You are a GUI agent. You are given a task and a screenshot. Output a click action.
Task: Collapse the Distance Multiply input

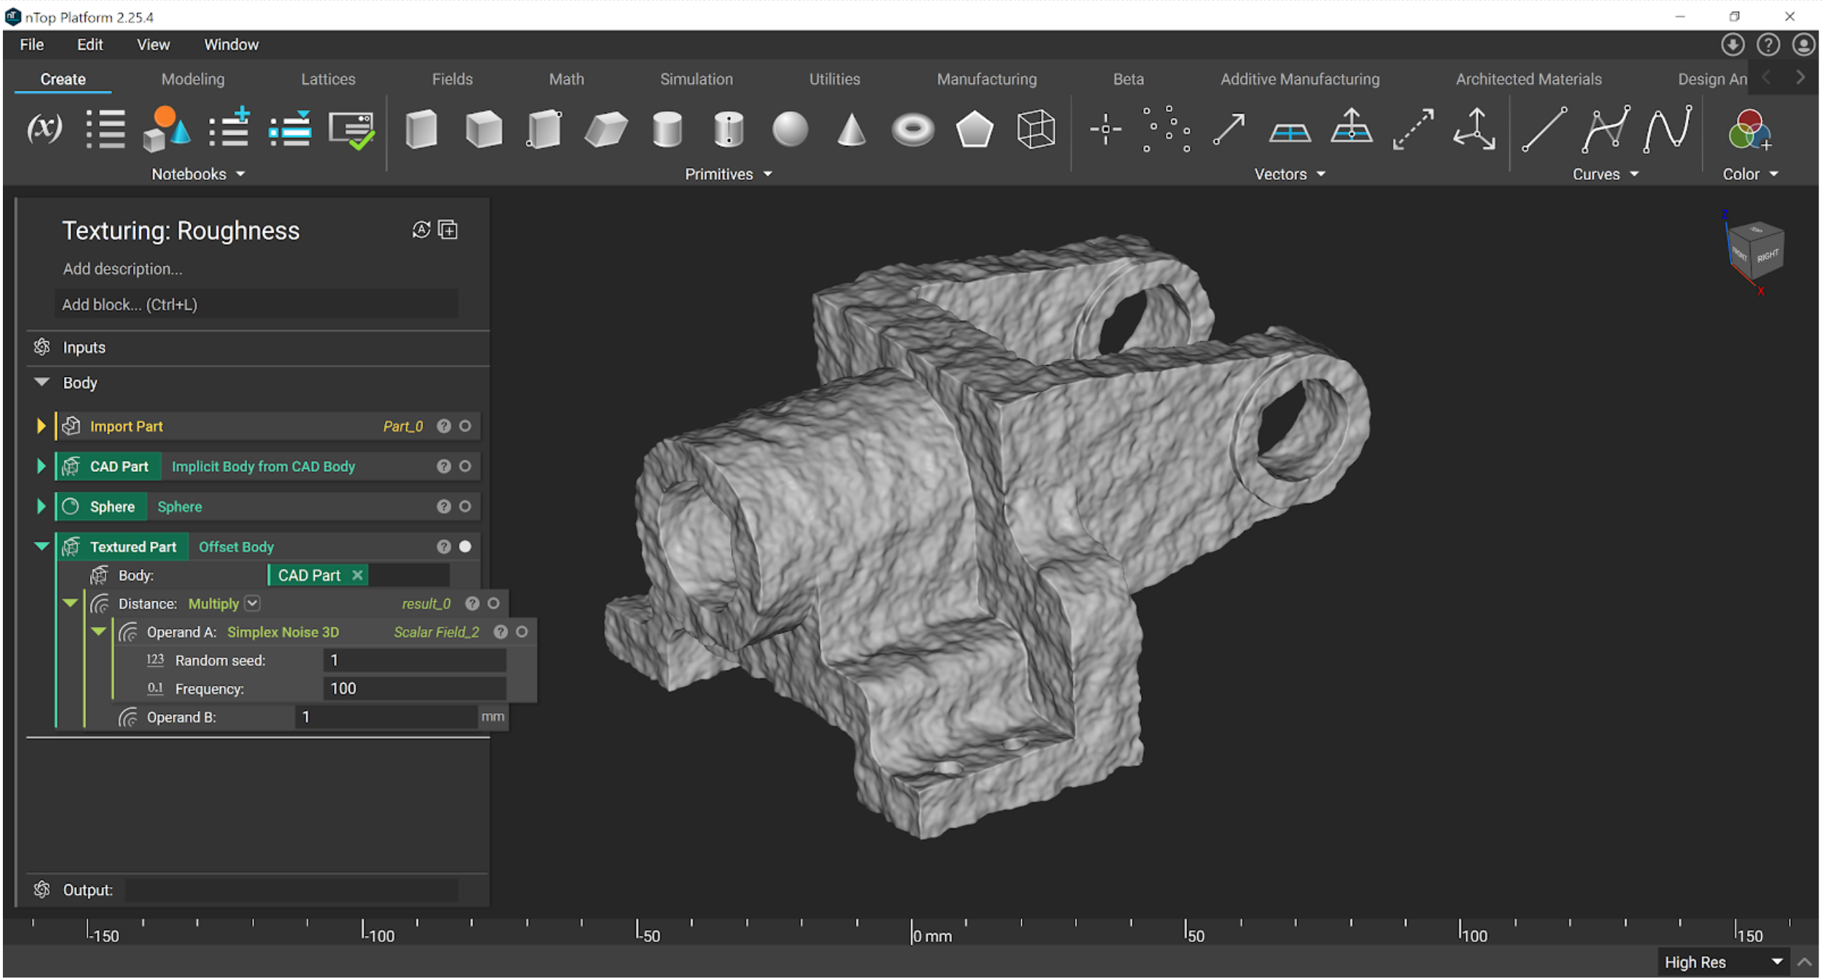pos(70,603)
